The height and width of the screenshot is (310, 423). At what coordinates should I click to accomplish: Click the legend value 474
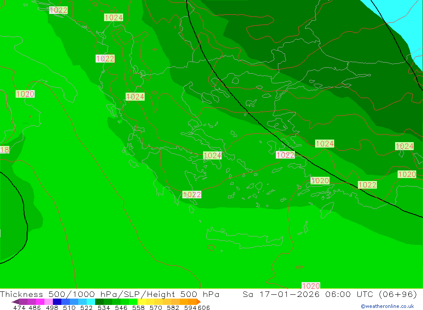(x=20, y=307)
